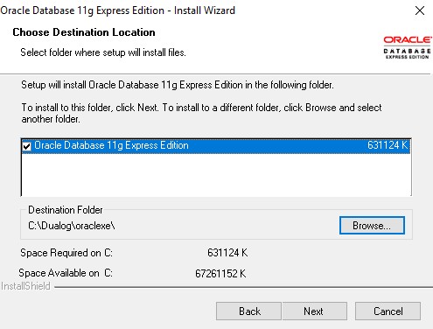Viewport: 433px width, 329px height.
Task: Click the Space Available on C: label
Action: 66,273
